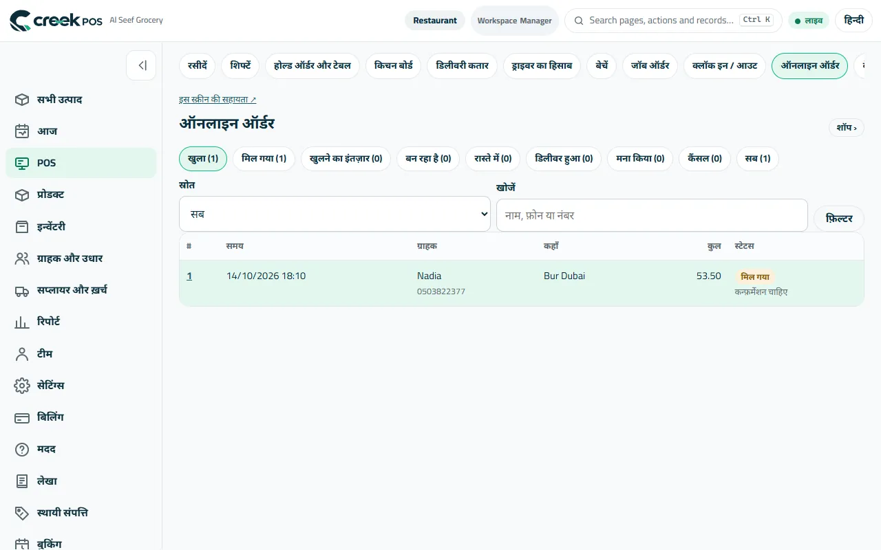Open the स्रोत dropdown showing सब

point(335,214)
